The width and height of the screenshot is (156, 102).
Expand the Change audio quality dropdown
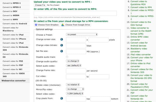pos(73,61)
